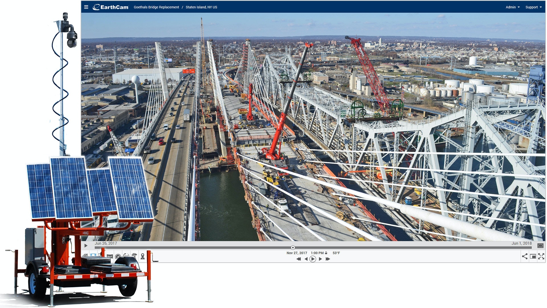Open Goethals Bridge Replacement project link
Image resolution: width=547 pixels, height=308 pixels.
(156, 7)
